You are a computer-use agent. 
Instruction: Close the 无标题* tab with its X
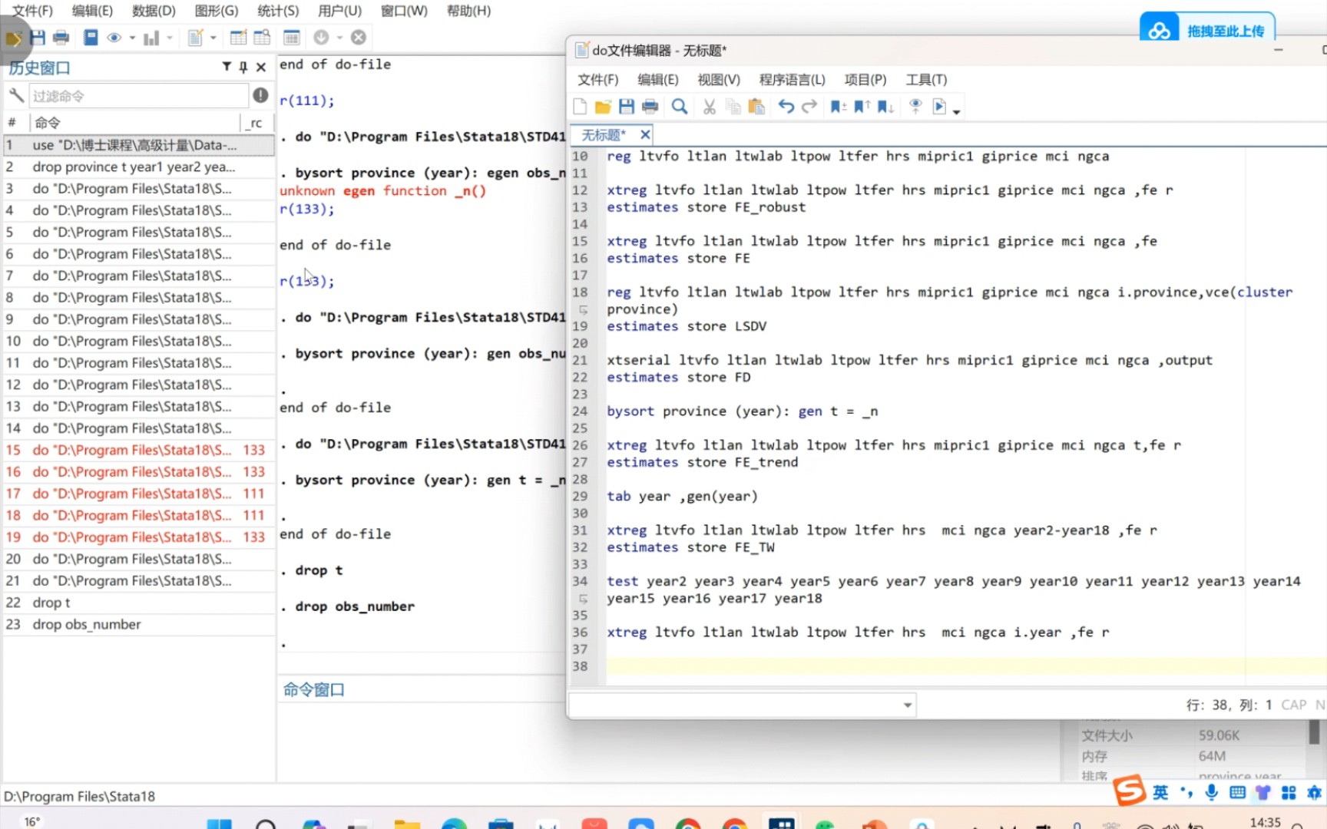(x=645, y=135)
